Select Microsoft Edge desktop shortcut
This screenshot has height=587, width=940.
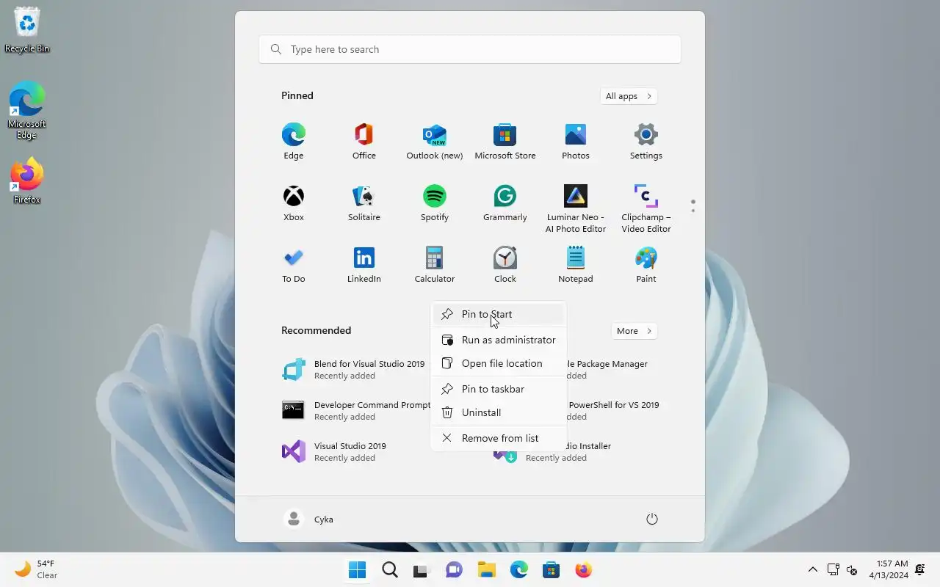click(27, 110)
